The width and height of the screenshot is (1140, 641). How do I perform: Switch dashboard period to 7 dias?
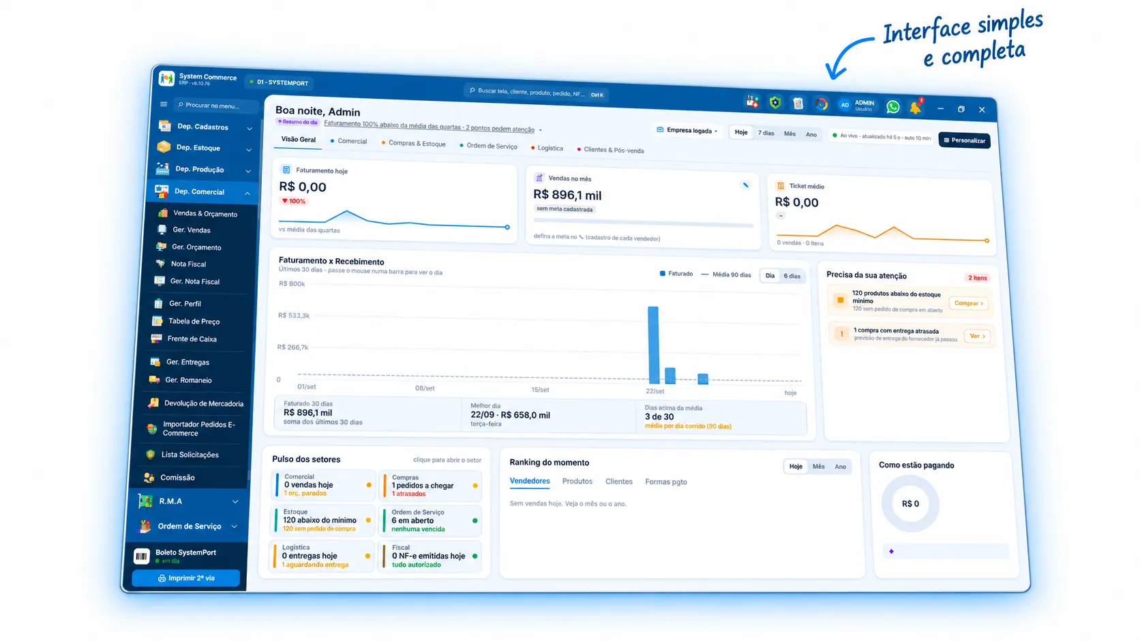pyautogui.click(x=766, y=133)
